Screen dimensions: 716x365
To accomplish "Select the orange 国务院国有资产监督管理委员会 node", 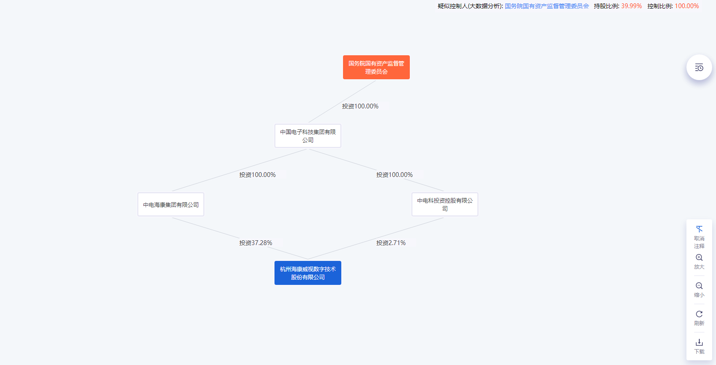I will pos(376,67).
